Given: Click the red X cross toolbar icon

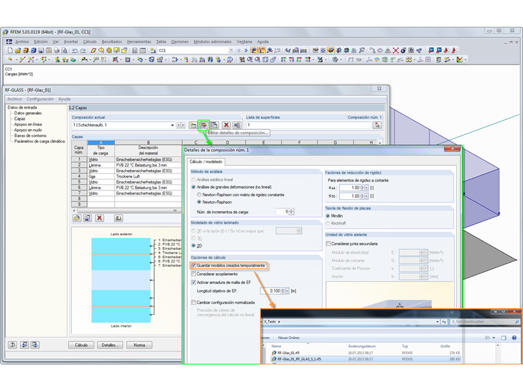Looking at the screenshot, I should pyautogui.click(x=396, y=50).
